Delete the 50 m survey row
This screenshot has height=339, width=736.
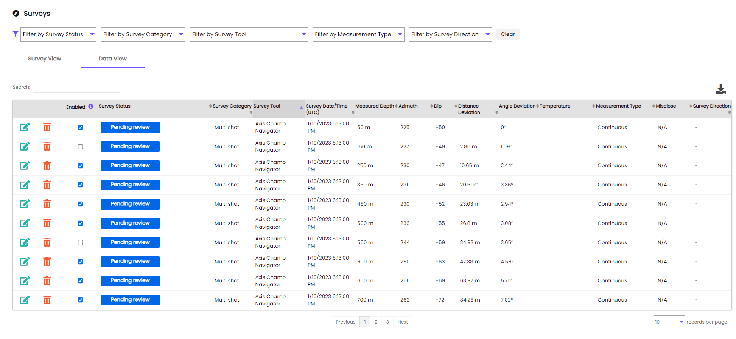[x=47, y=127]
